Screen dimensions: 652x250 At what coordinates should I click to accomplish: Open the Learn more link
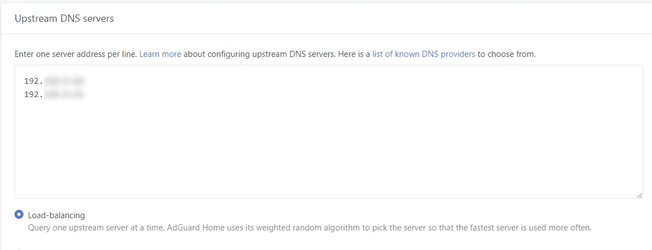pos(160,54)
